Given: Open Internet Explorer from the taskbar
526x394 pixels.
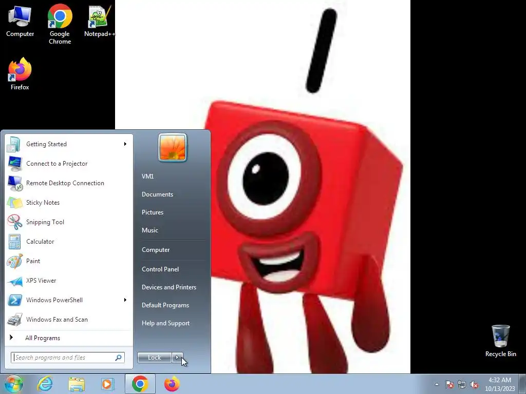Looking at the screenshot, I should 45,384.
